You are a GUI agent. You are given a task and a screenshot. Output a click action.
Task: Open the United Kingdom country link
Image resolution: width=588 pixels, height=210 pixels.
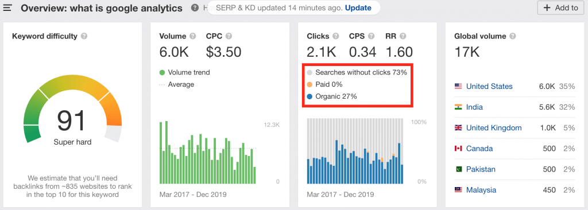(x=494, y=128)
